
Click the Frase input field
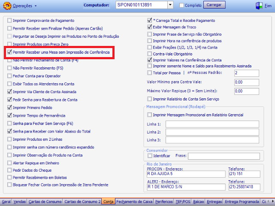(224, 156)
